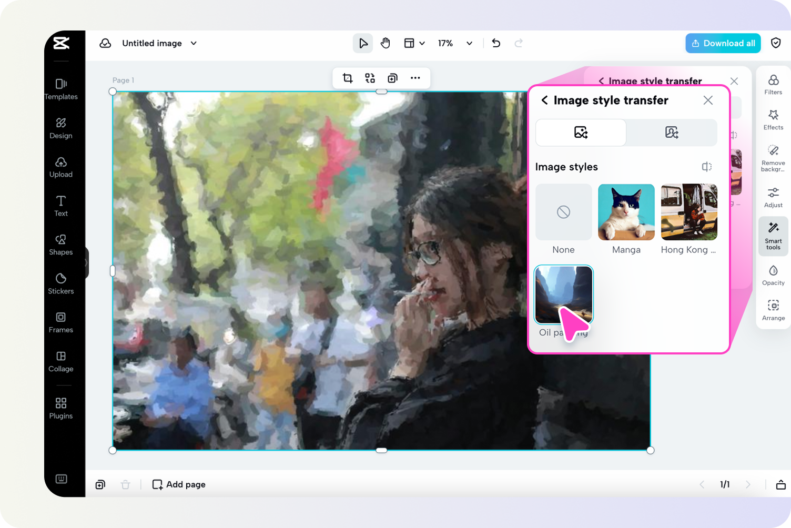The height and width of the screenshot is (528, 791).
Task: Go back from Image style transfer panel
Action: click(544, 100)
